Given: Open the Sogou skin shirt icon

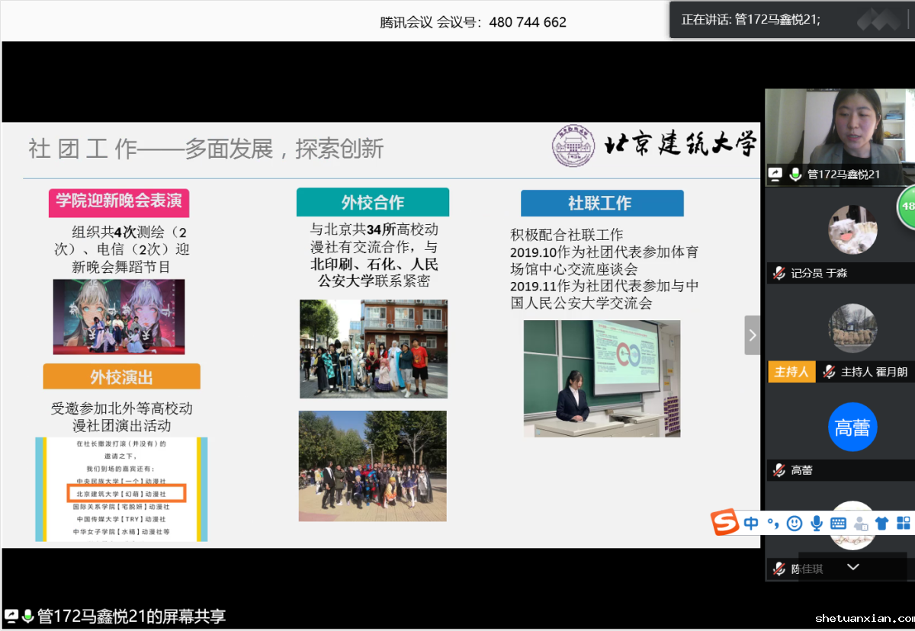Looking at the screenshot, I should (882, 524).
